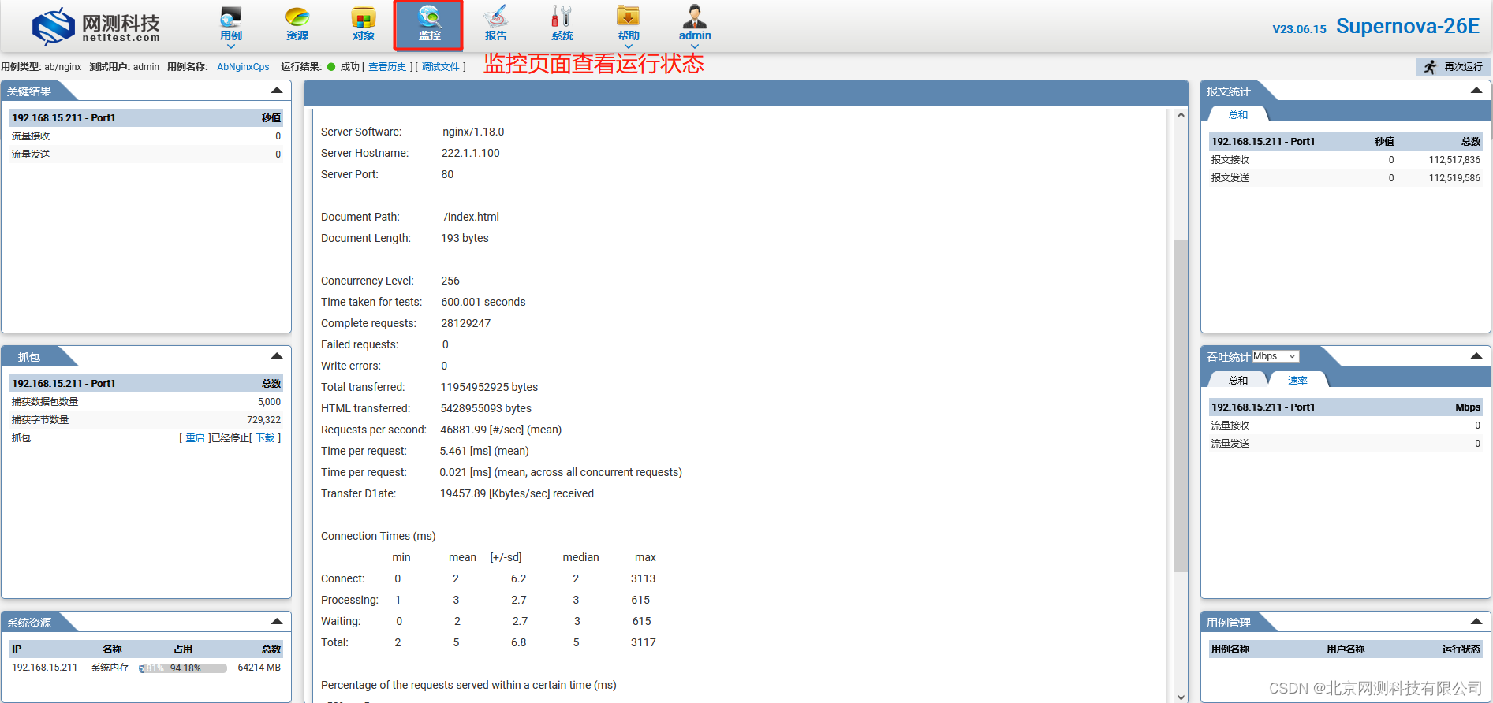Click the 系统内存 usage progress bar

(183, 668)
